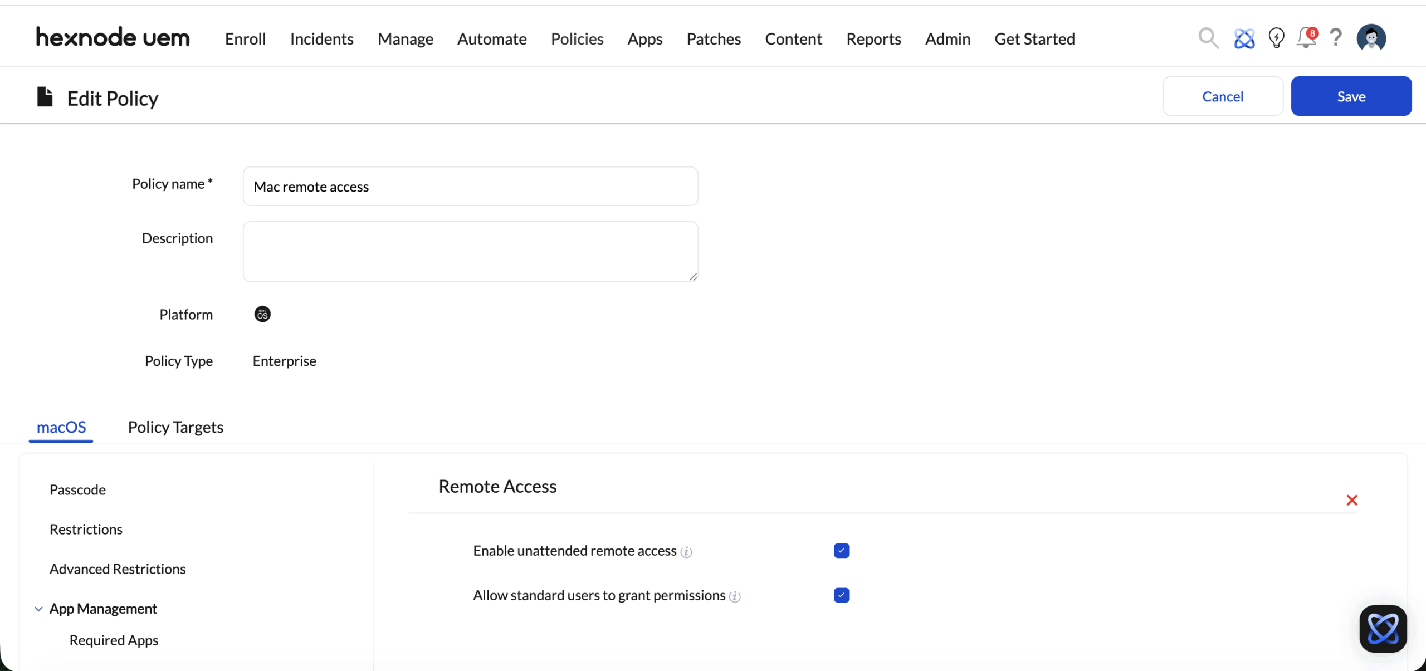Uncheck Enable unattended remote access

pos(841,551)
